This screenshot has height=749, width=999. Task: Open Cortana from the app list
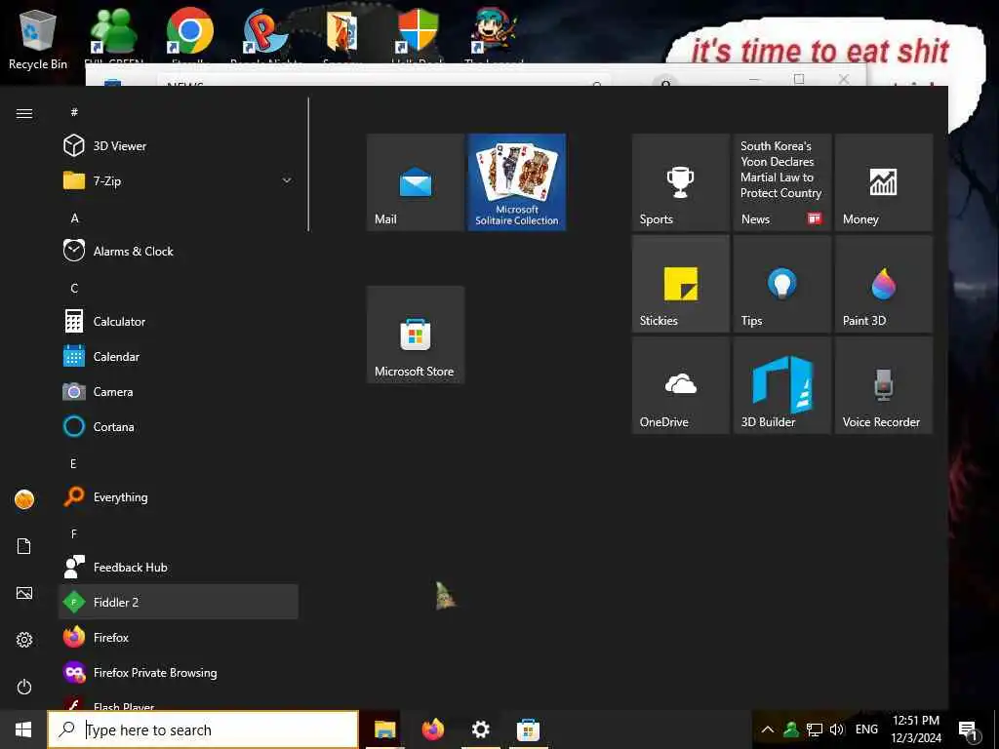click(179, 427)
